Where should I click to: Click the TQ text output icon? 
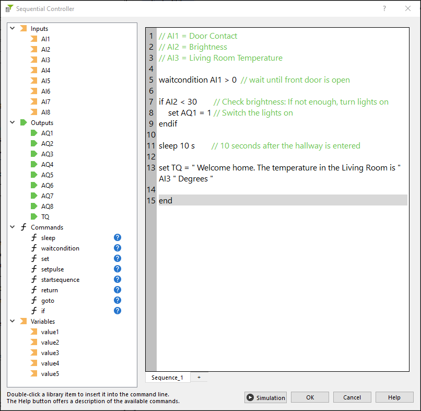[34, 216]
